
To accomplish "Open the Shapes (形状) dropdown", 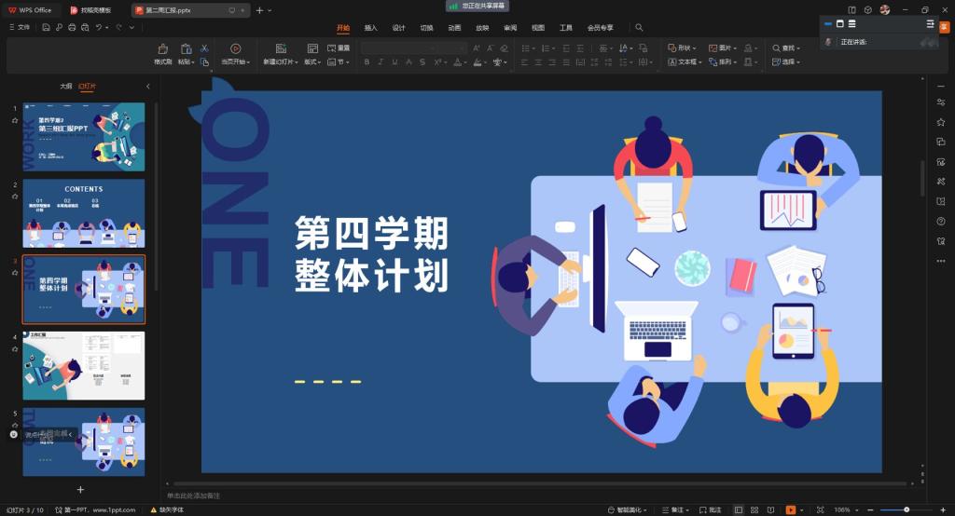I will pos(682,48).
